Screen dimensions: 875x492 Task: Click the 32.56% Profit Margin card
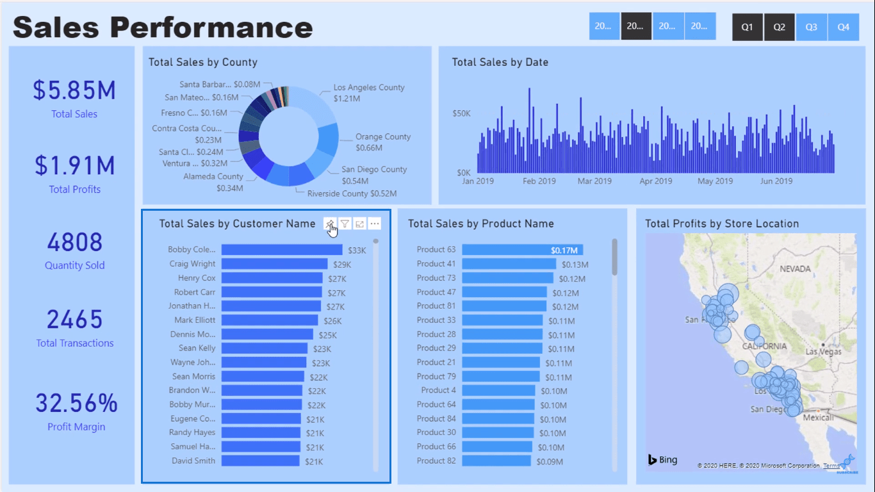[x=76, y=411]
